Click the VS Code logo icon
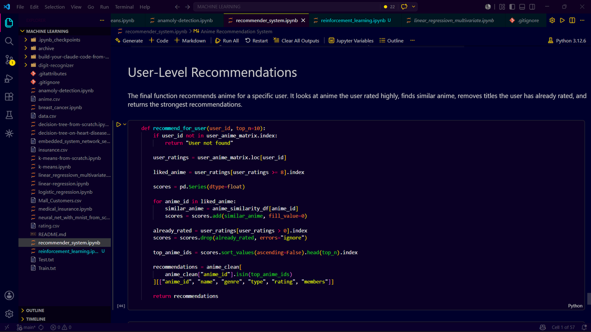The width and height of the screenshot is (591, 332). click(x=7, y=7)
